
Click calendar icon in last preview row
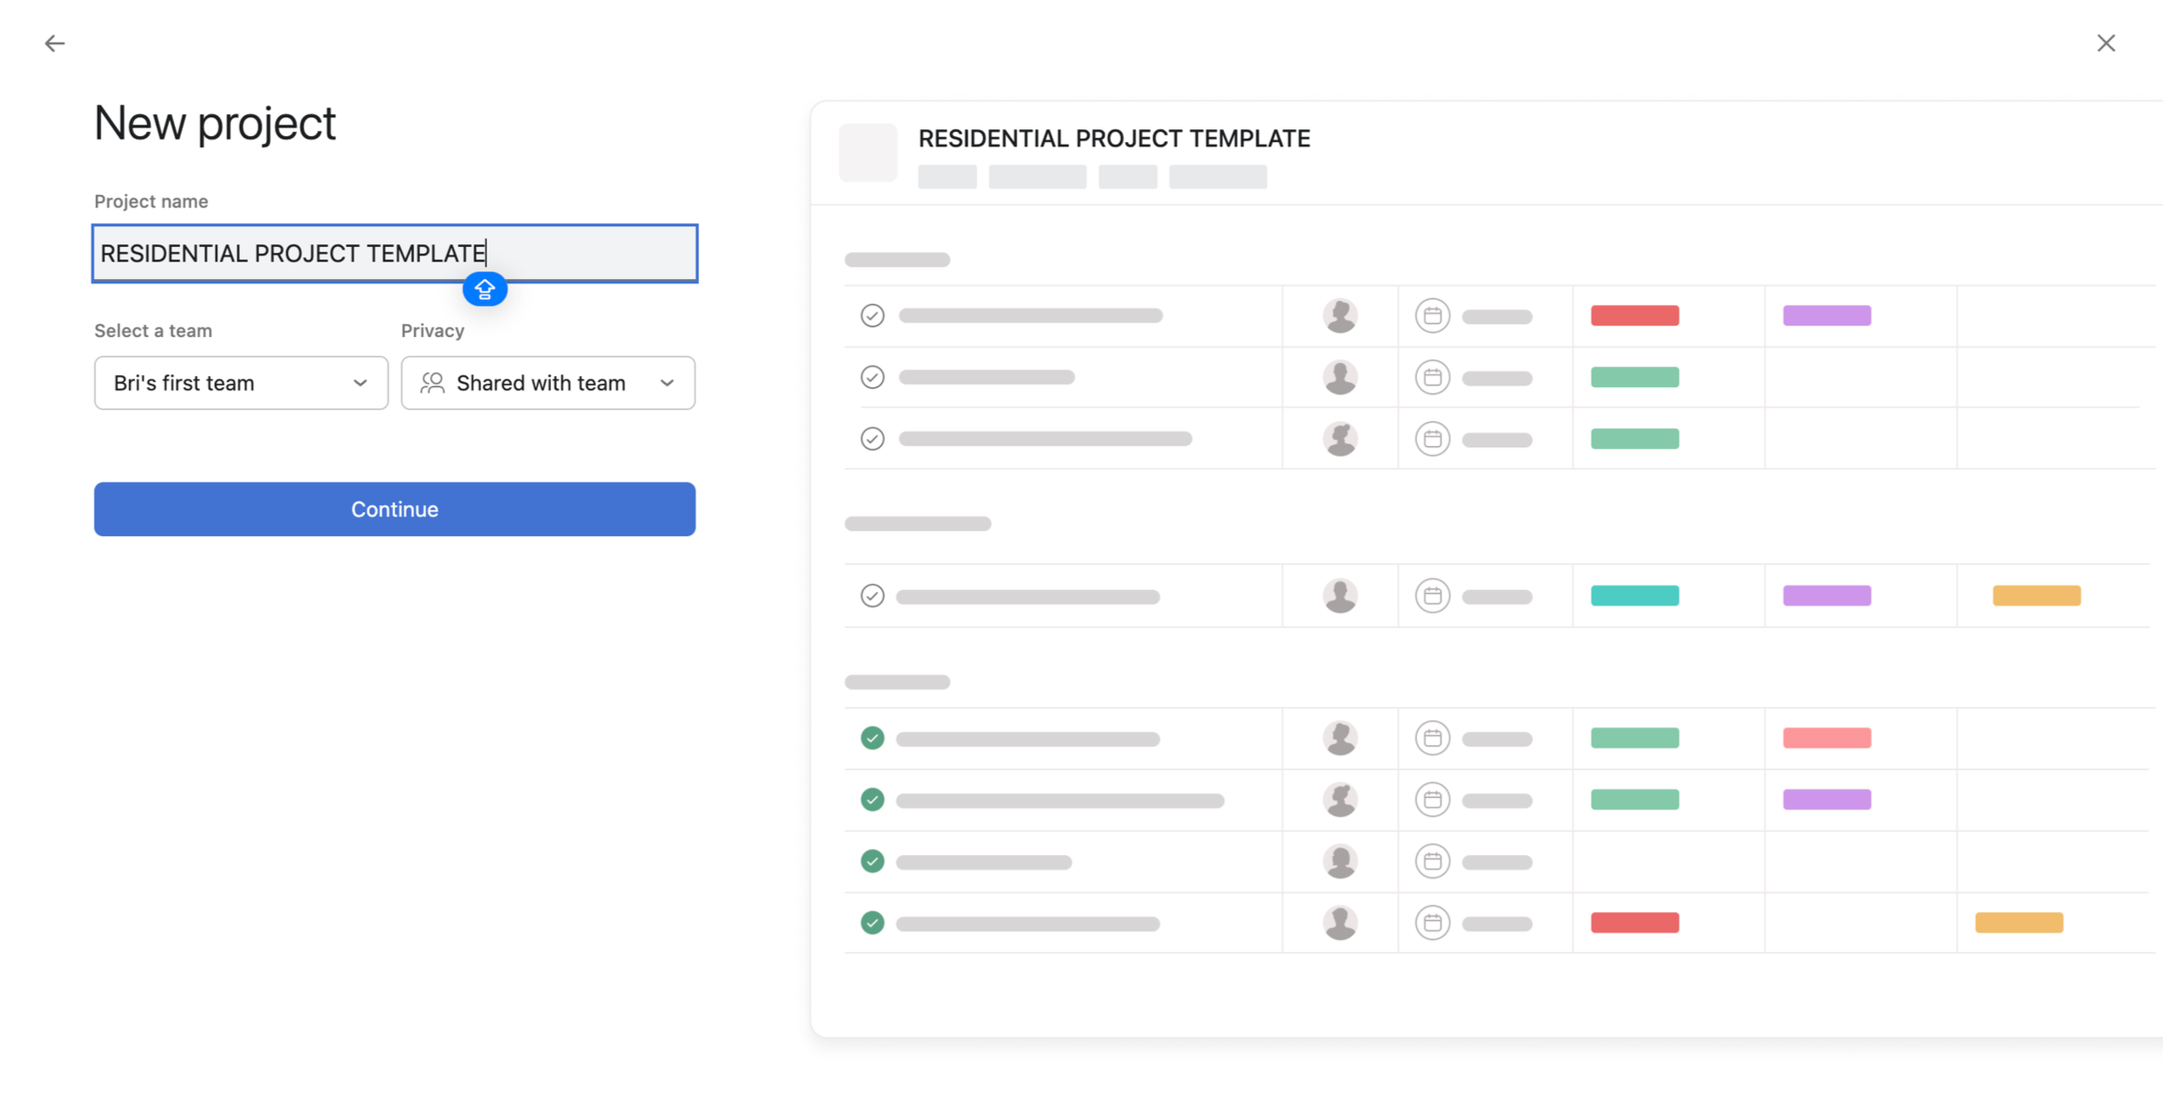coord(1432,923)
